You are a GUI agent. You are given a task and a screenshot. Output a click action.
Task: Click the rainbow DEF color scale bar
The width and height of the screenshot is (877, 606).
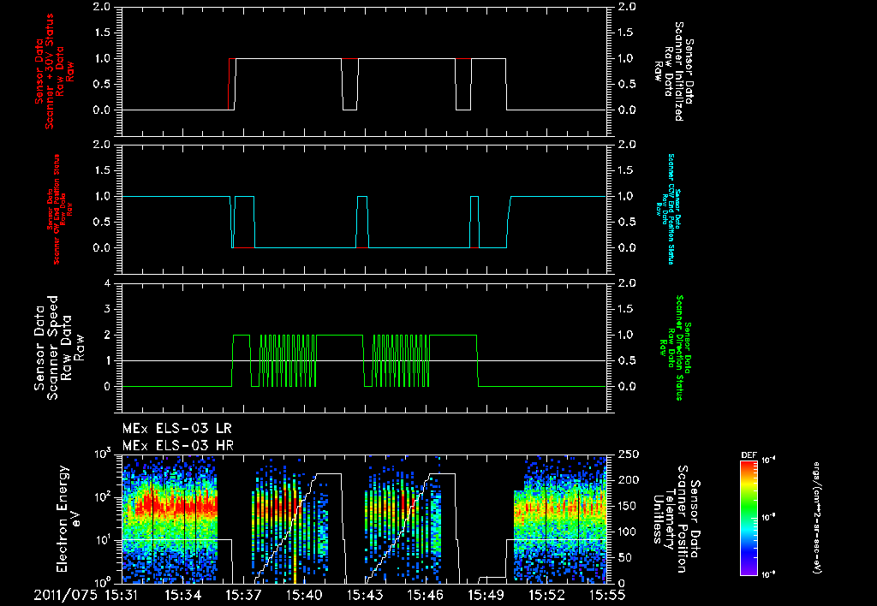(749, 518)
